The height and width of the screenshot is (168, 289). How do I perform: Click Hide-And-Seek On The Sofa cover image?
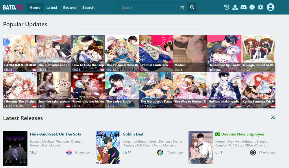point(15,148)
